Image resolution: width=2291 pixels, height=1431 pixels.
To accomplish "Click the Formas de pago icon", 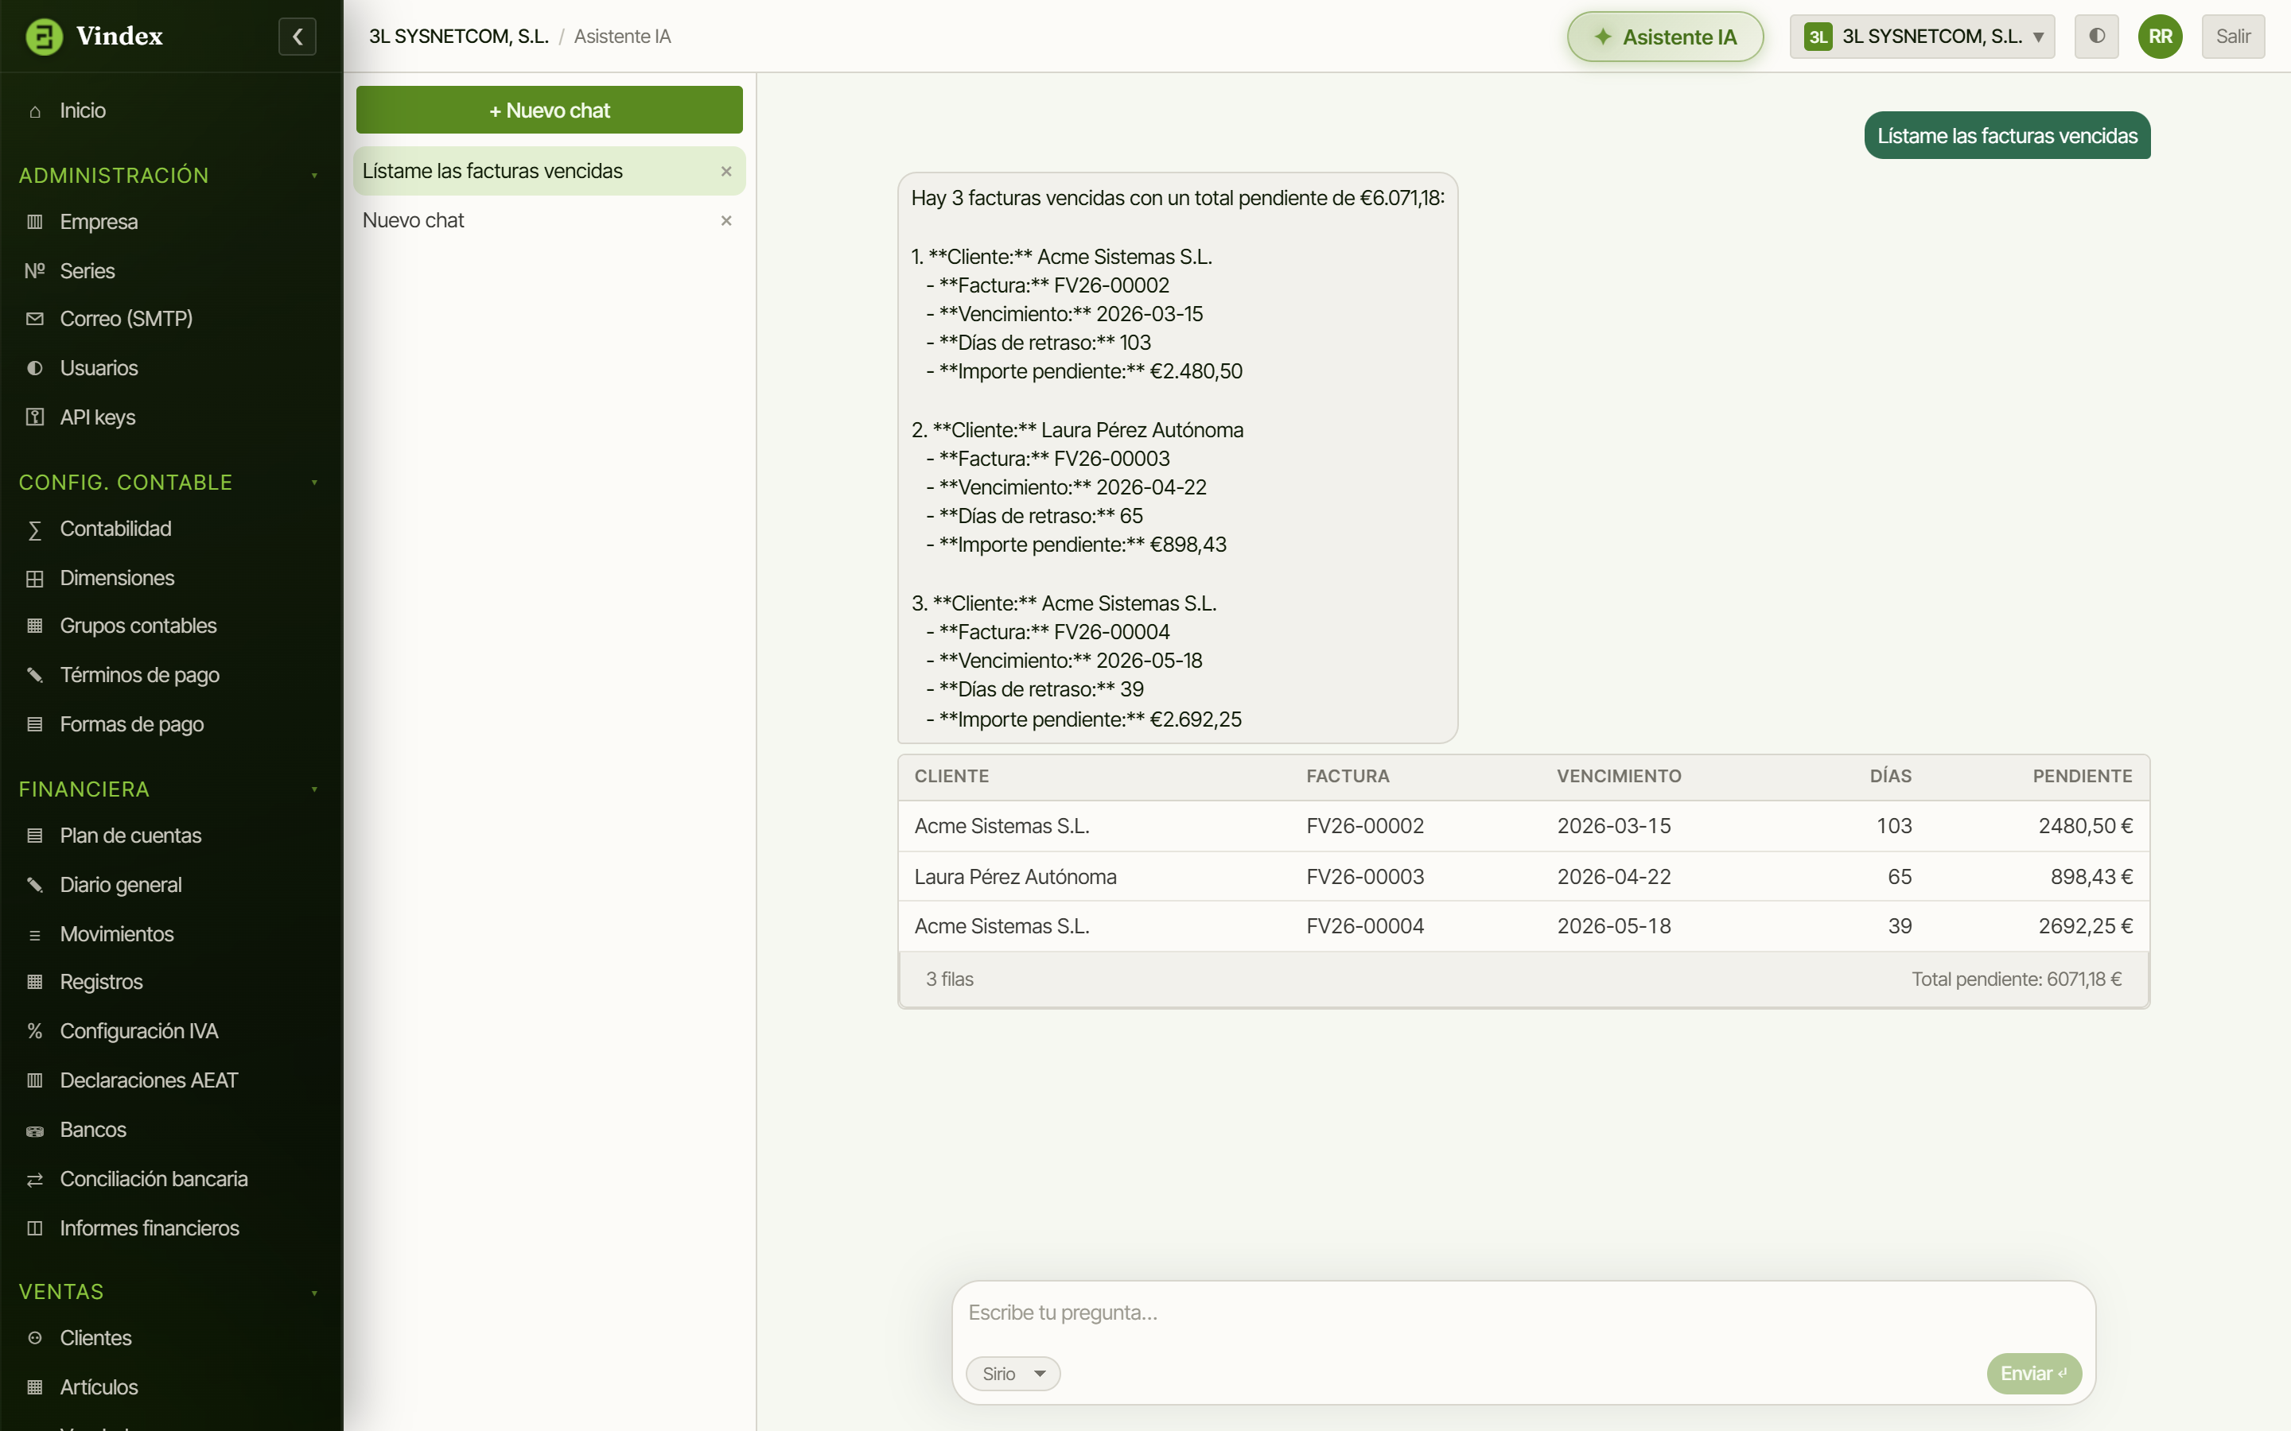I will click(35, 724).
